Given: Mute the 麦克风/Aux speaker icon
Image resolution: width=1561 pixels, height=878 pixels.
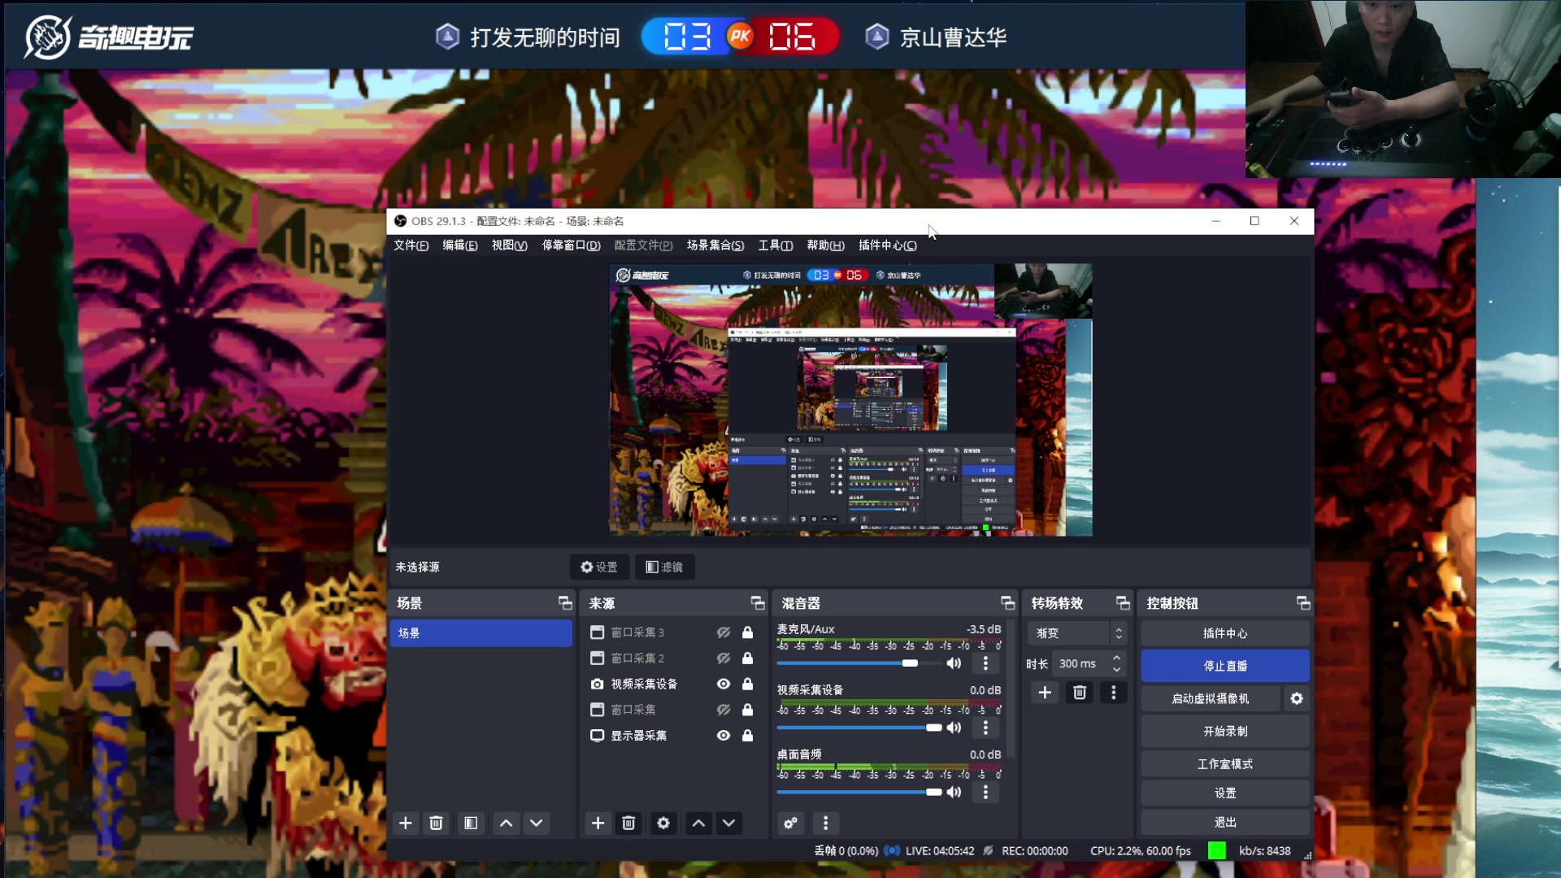Looking at the screenshot, I should [954, 663].
